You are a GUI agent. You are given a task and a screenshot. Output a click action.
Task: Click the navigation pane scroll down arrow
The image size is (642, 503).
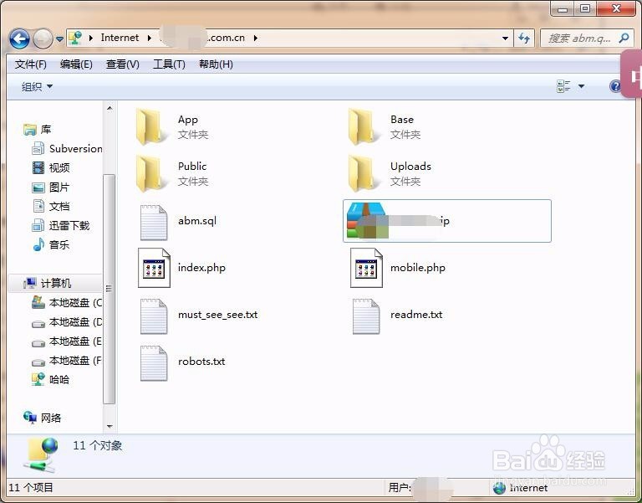110,426
